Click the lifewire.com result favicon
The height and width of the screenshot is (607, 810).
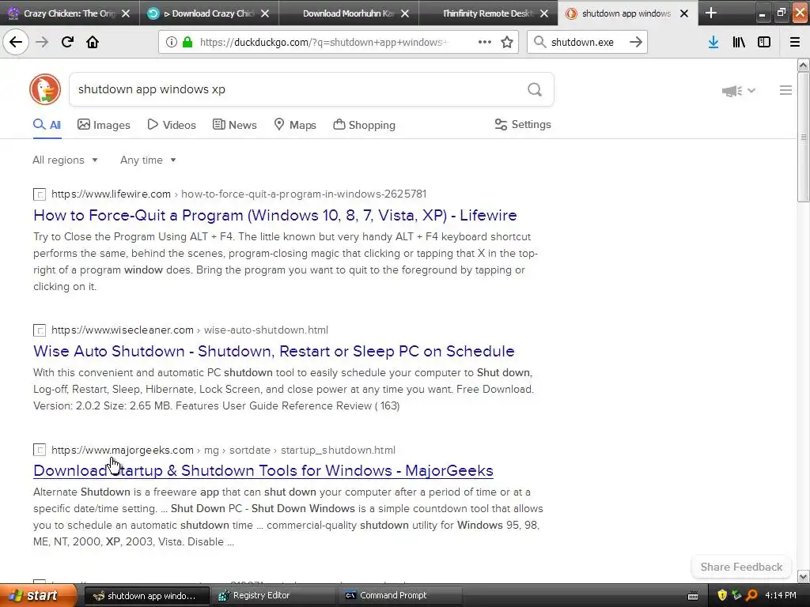(x=40, y=194)
